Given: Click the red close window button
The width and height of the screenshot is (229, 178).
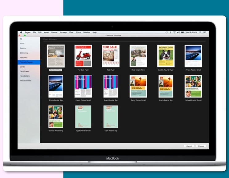Looking at the screenshot, I should [19, 35].
